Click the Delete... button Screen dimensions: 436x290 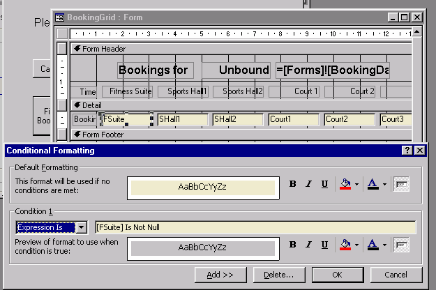pyautogui.click(x=278, y=275)
